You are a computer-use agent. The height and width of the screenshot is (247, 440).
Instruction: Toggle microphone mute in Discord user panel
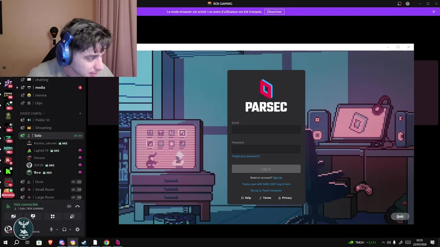(x=51, y=230)
